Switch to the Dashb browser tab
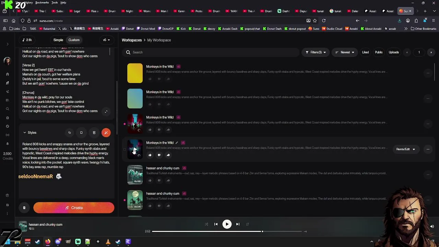Viewport: 439px width, 247px height. [x=284, y=11]
